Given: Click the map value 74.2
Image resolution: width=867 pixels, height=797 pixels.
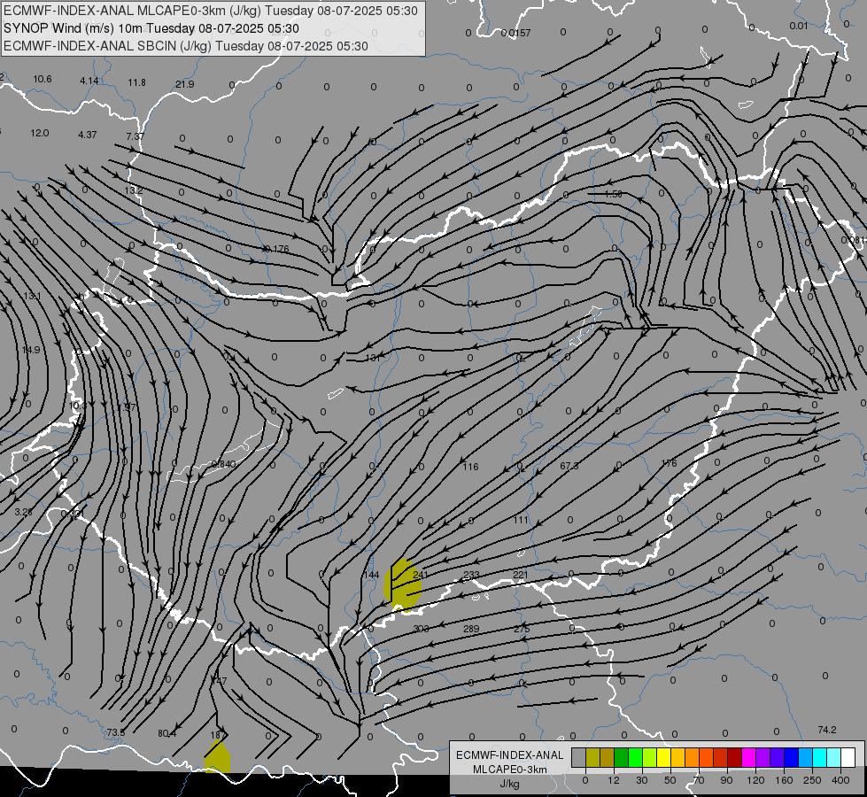Looking at the screenshot, I should pos(826,730).
